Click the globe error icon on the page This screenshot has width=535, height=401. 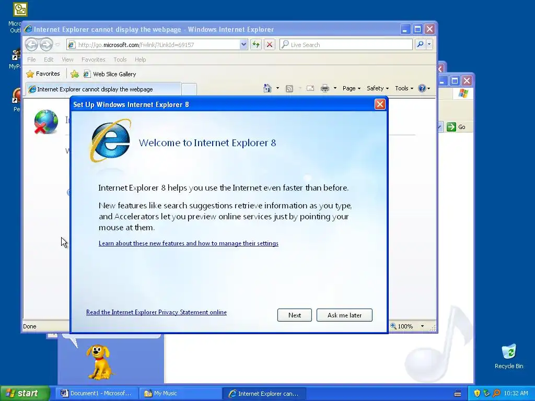coord(46,122)
